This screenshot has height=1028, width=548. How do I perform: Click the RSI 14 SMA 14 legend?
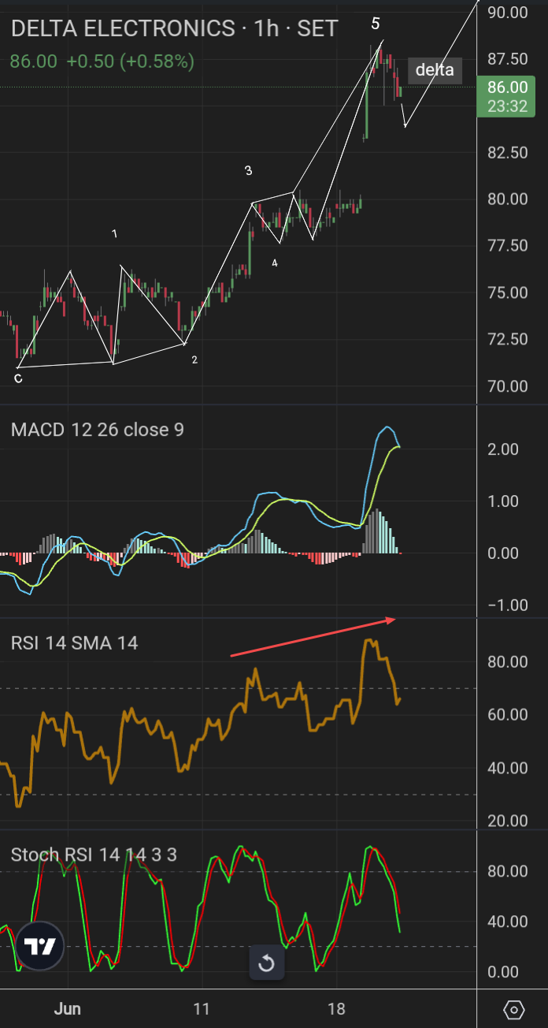[x=74, y=643]
